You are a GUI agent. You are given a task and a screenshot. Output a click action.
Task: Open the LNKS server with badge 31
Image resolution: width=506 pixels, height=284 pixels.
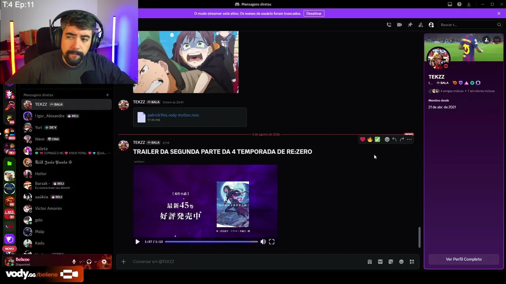9,214
